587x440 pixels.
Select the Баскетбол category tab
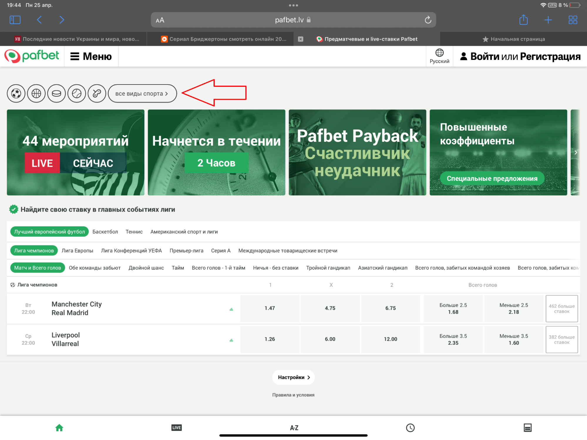[105, 232]
